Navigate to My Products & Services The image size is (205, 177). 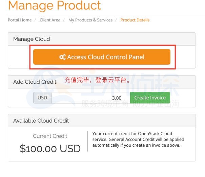(x=90, y=20)
